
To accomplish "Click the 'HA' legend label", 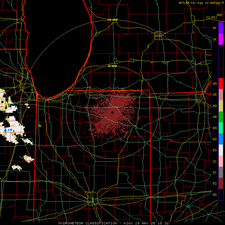I will click(x=214, y=83).
